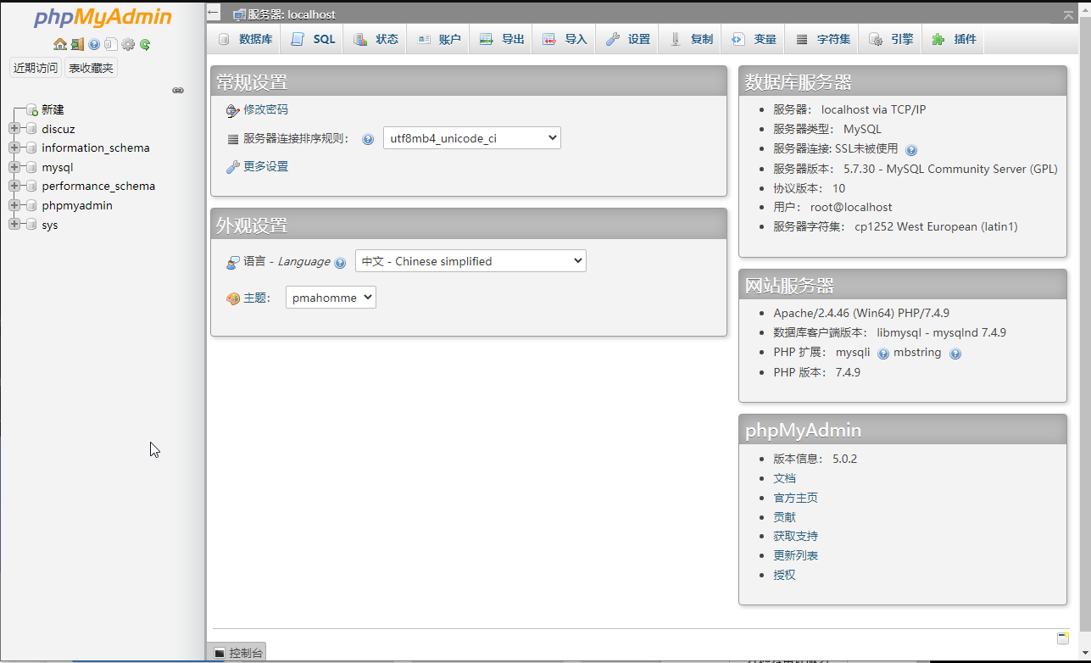Collapse navigation panel with left arrow icon
The image size is (1091, 663).
tap(214, 13)
